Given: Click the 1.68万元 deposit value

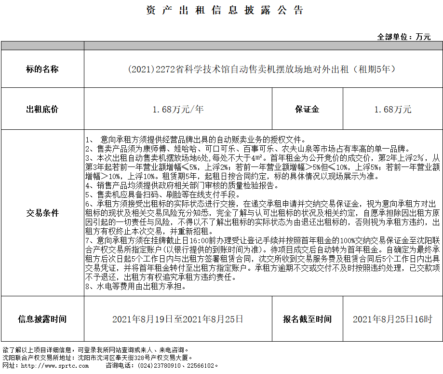Looking at the screenshot, I should click(392, 110).
